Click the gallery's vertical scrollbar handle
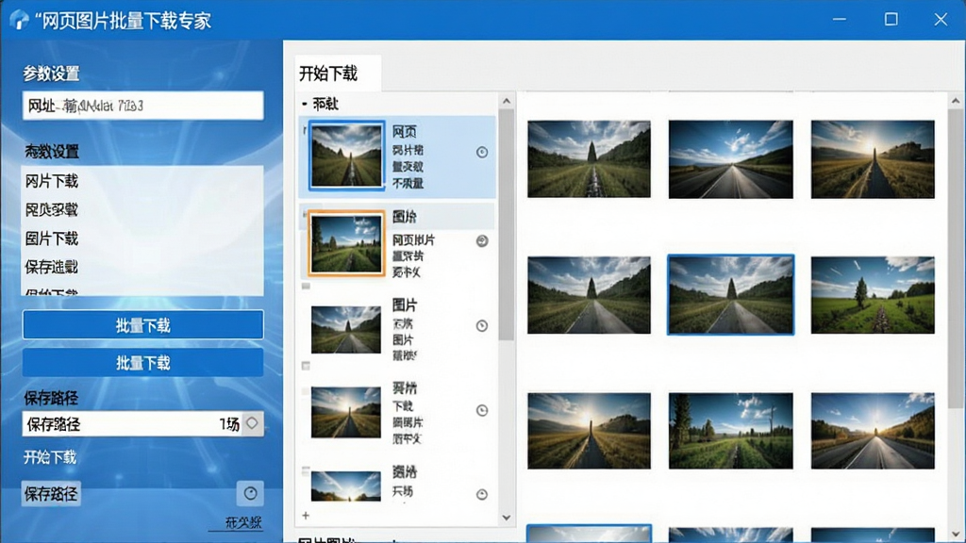The image size is (966, 543). coord(956,258)
